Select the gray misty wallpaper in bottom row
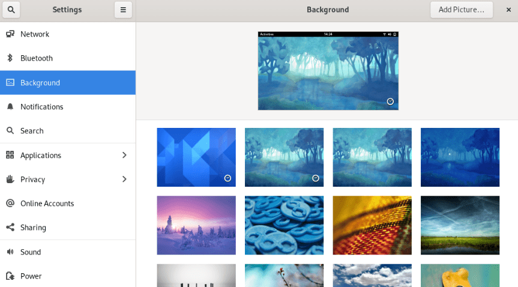The width and height of the screenshot is (518, 287). coord(196,276)
